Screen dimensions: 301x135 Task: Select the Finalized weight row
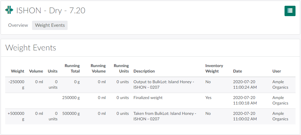(x=148, y=98)
